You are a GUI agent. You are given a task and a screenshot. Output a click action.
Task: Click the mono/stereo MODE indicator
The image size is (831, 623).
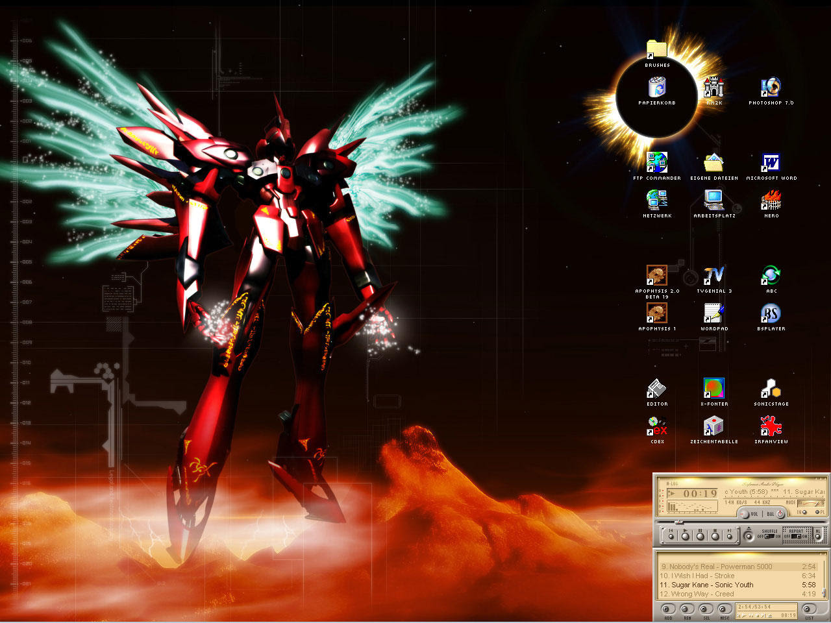coord(811,503)
